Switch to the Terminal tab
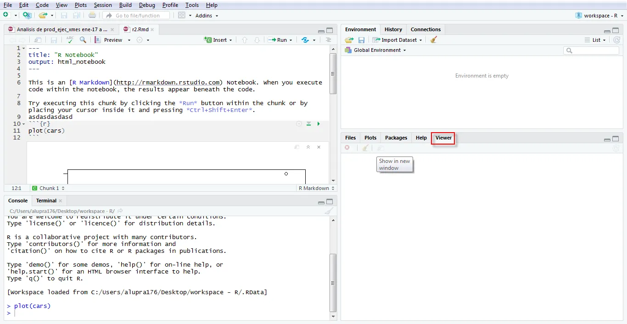Viewport: 627px width, 324px height. point(46,201)
